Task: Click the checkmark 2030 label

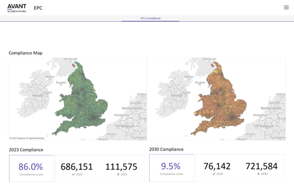Action: (x=218, y=174)
